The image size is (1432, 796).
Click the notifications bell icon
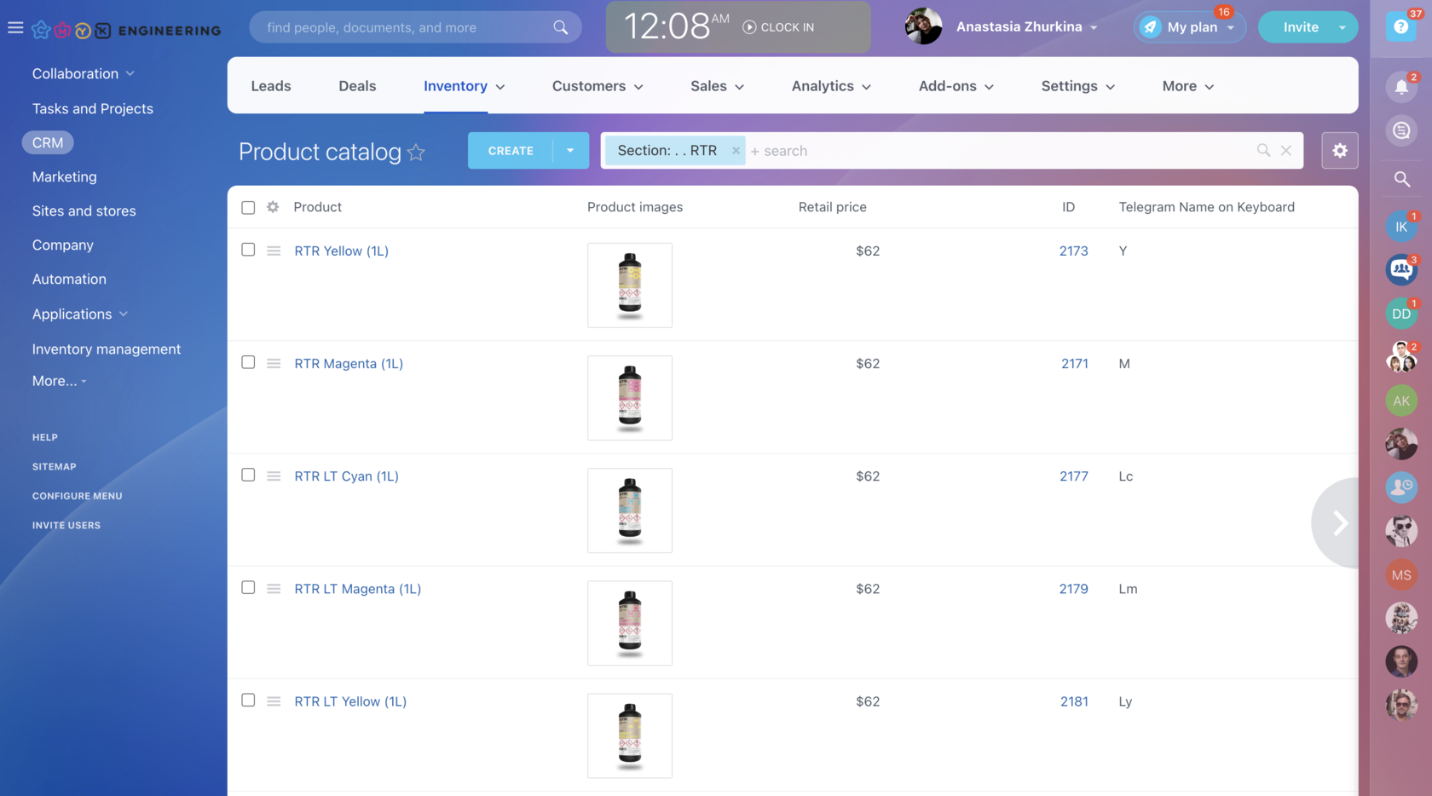1400,87
